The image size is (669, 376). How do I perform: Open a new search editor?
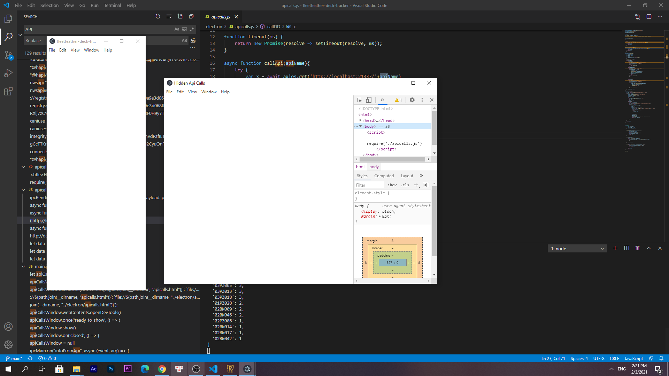coord(180,16)
